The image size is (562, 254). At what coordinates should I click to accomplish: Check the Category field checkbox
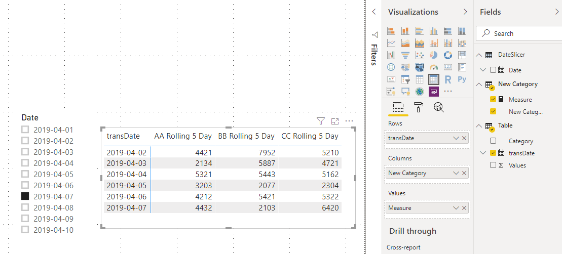(x=493, y=141)
